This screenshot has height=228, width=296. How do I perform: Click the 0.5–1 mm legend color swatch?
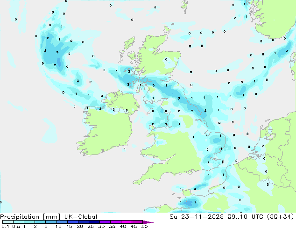(19, 222)
